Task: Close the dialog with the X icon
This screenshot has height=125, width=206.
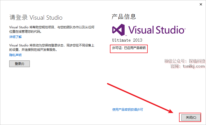Action: coord(201,4)
